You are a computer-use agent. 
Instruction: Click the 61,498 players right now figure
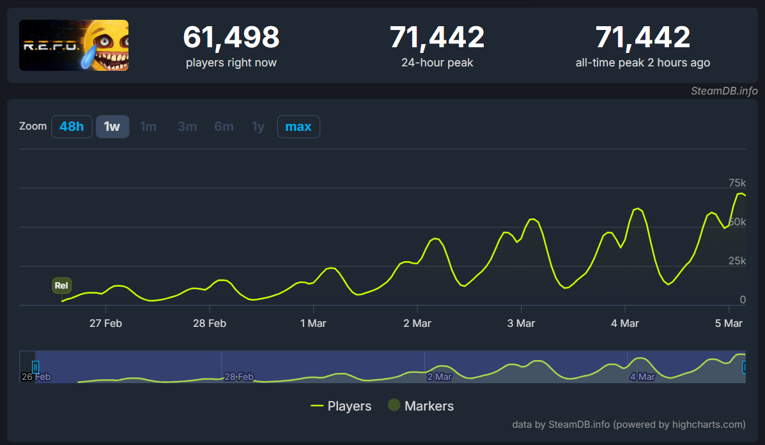231,38
